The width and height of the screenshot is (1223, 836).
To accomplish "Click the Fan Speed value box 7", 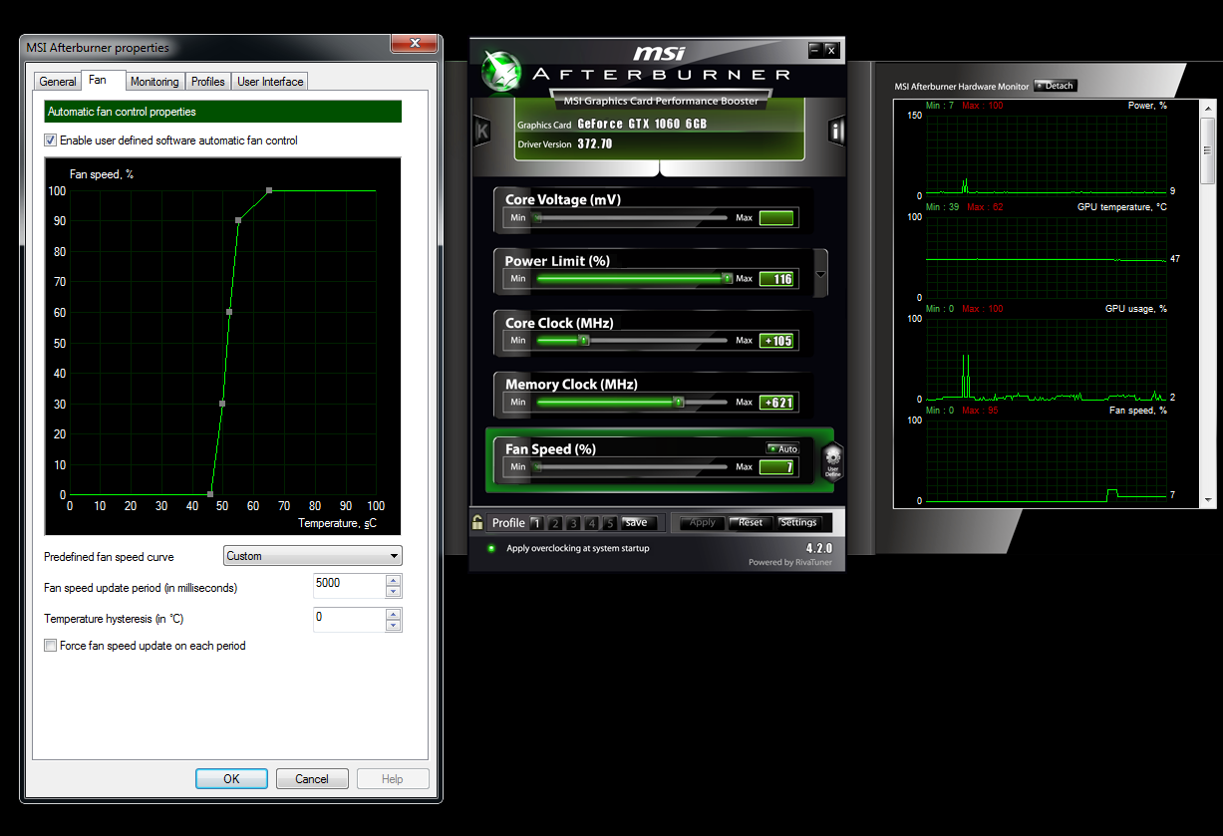I will (x=776, y=466).
